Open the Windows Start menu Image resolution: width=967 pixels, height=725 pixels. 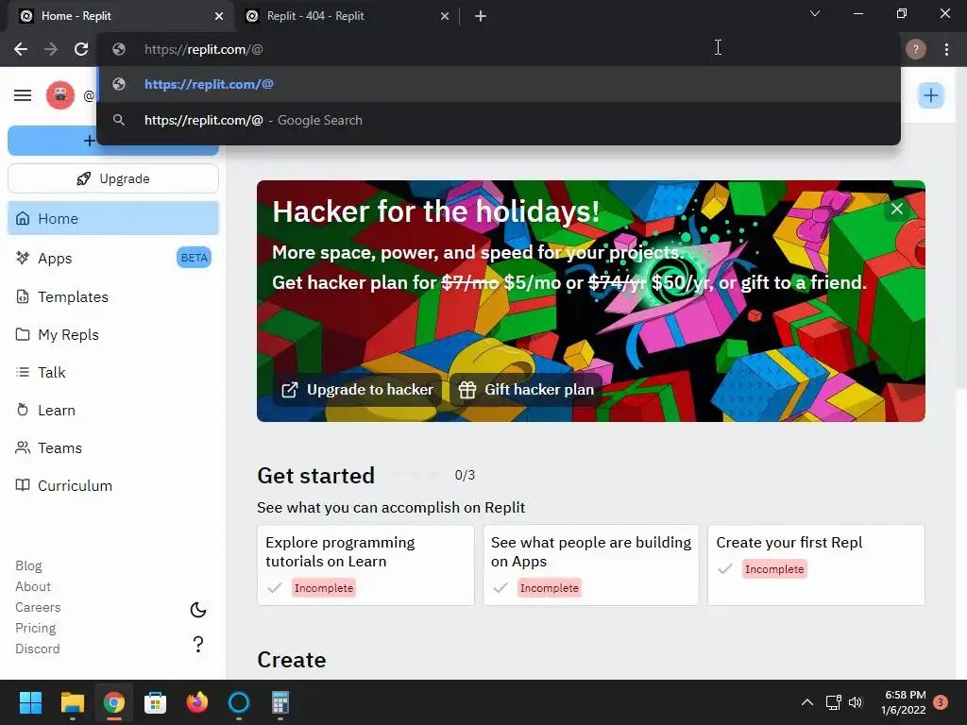point(30,702)
